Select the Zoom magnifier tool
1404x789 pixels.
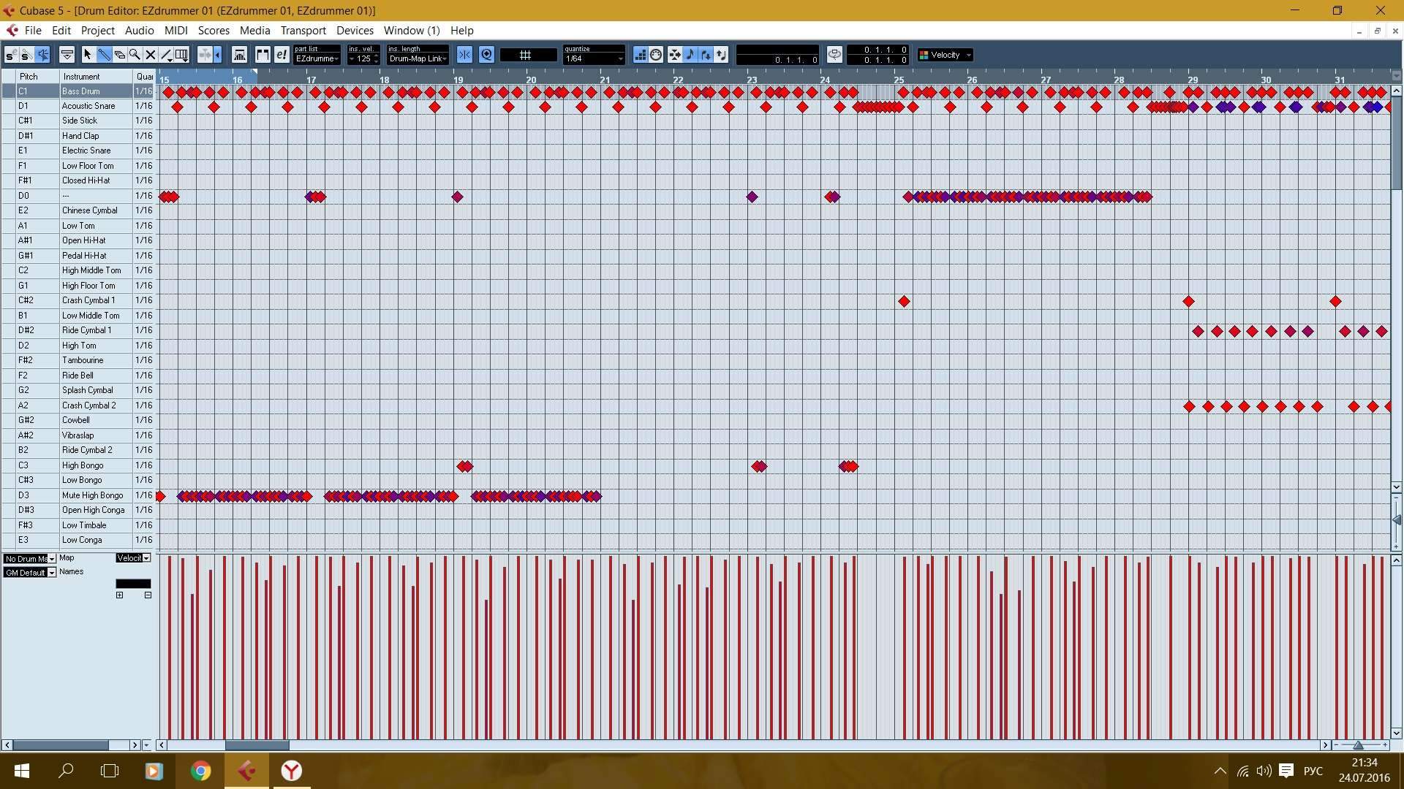(135, 55)
